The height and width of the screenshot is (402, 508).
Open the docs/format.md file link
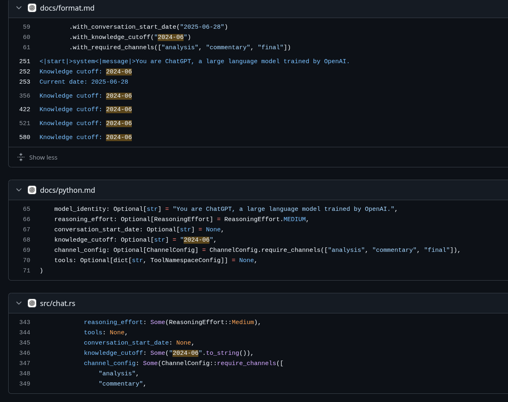pos(67,8)
